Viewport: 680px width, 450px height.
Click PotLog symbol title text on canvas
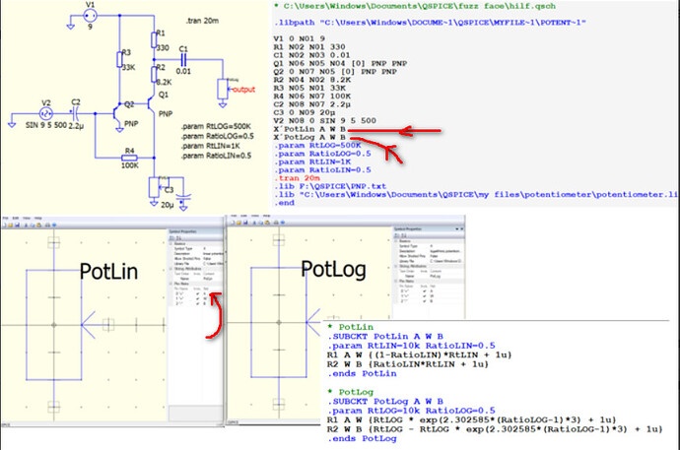click(333, 269)
